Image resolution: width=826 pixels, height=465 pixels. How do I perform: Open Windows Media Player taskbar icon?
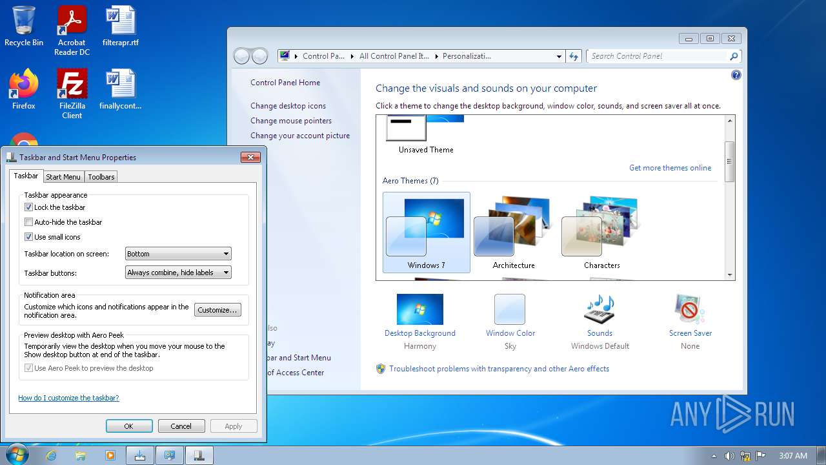(x=110, y=455)
